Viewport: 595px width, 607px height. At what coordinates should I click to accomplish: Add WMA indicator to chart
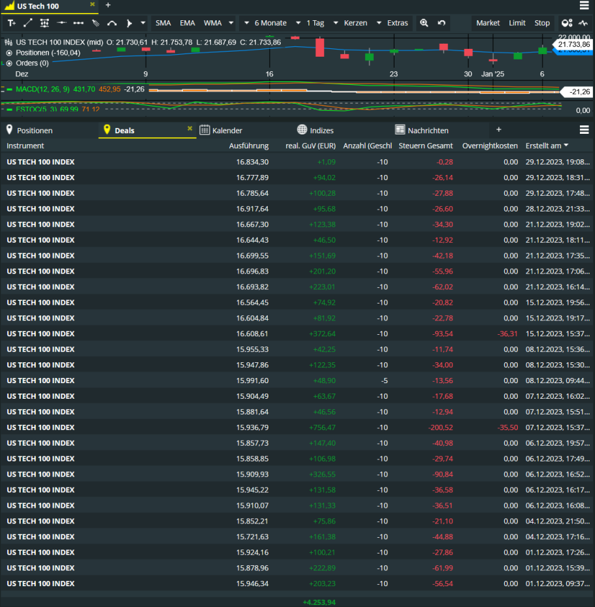point(213,23)
